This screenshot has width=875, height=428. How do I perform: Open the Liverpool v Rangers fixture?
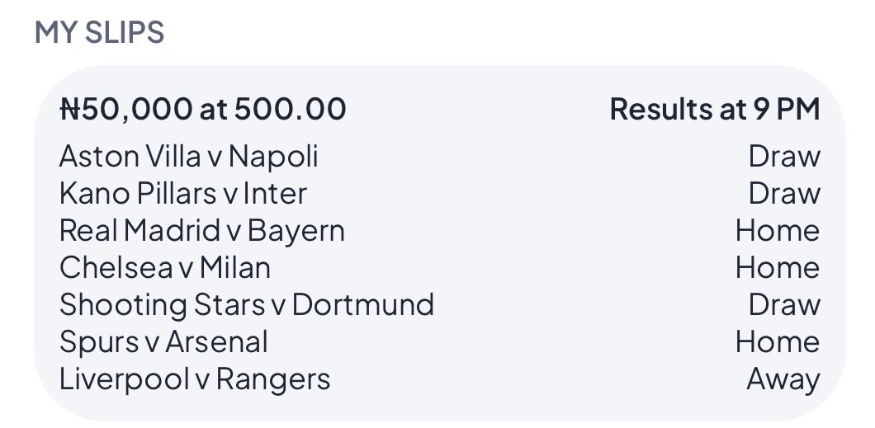[195, 379]
